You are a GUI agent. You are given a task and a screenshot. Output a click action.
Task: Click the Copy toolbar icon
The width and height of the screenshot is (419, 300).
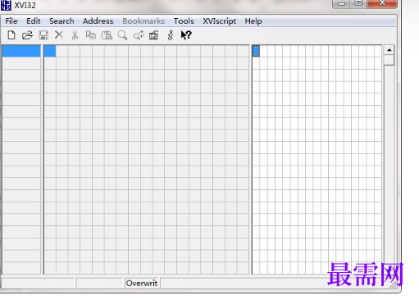click(91, 35)
